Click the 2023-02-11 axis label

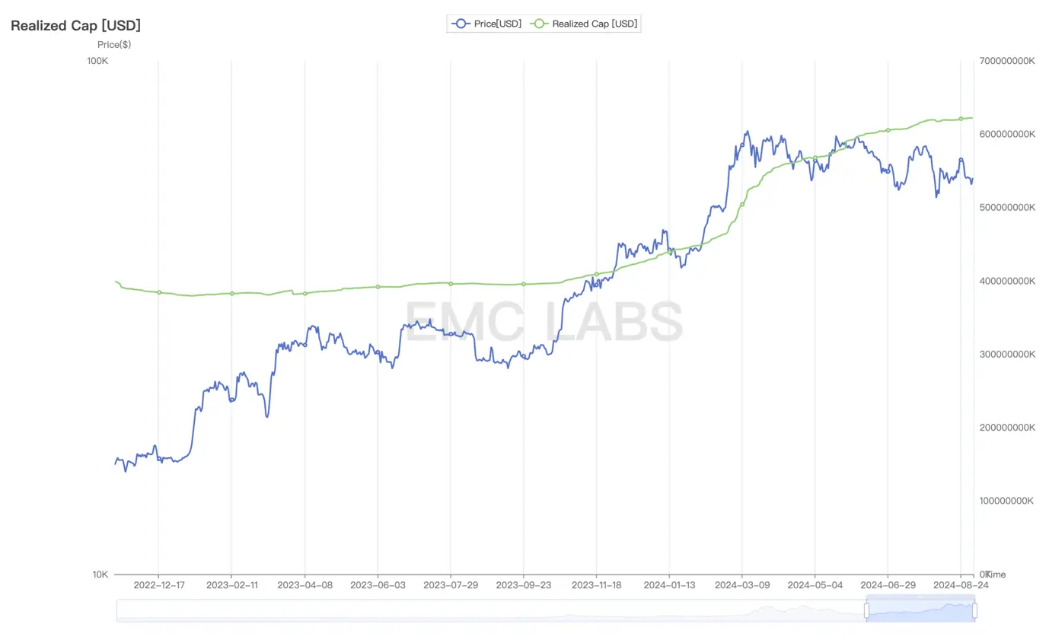coord(232,585)
